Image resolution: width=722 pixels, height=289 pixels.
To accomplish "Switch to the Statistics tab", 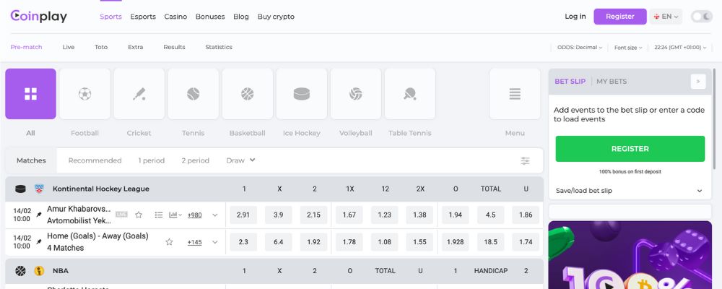I will click(219, 47).
